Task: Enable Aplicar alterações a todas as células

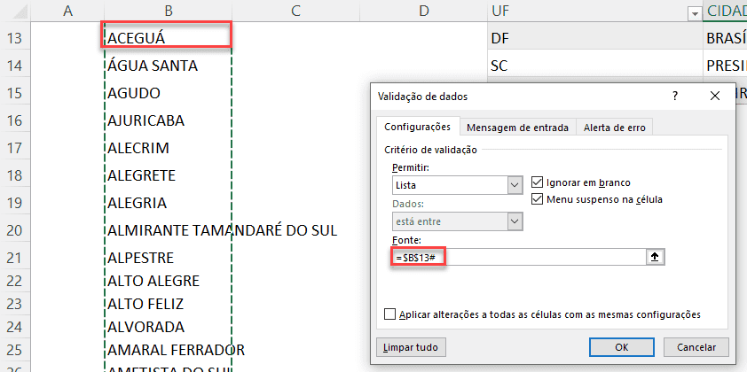Action: point(390,314)
